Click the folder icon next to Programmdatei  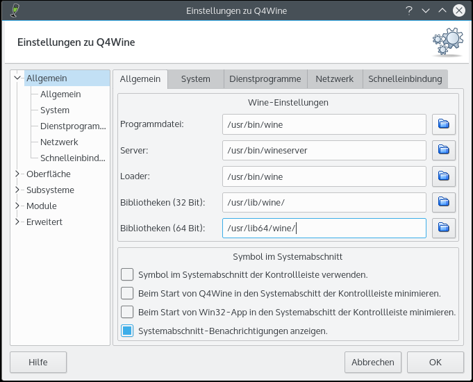(x=443, y=124)
